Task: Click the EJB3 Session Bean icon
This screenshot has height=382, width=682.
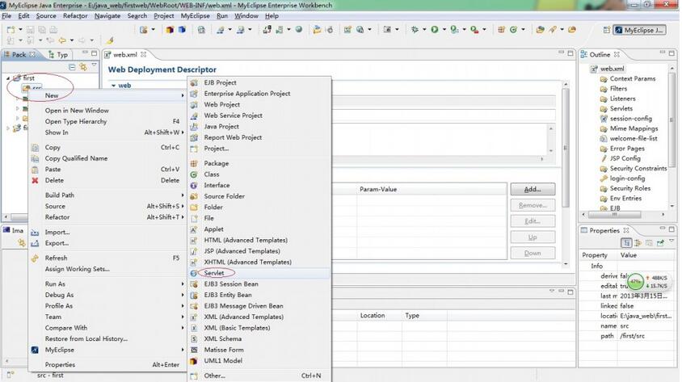Action: coord(194,283)
